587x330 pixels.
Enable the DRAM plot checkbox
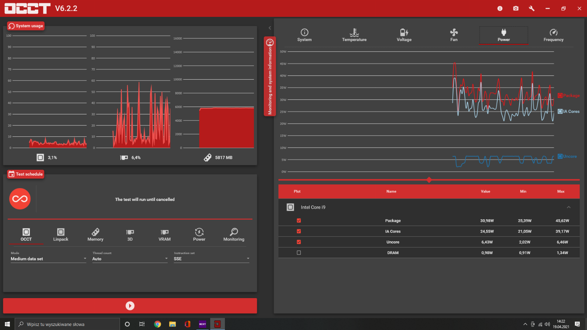click(299, 252)
